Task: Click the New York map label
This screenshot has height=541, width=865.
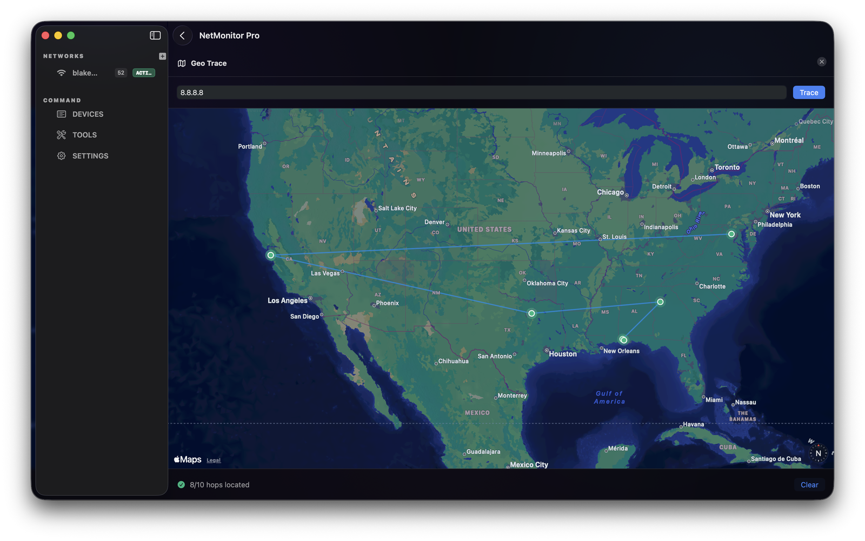Action: click(x=785, y=215)
